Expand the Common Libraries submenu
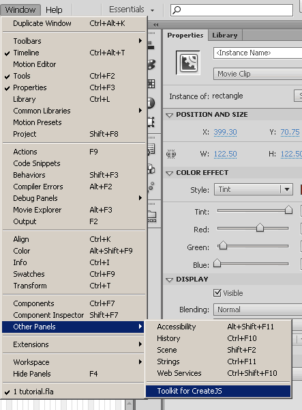 pos(73,111)
